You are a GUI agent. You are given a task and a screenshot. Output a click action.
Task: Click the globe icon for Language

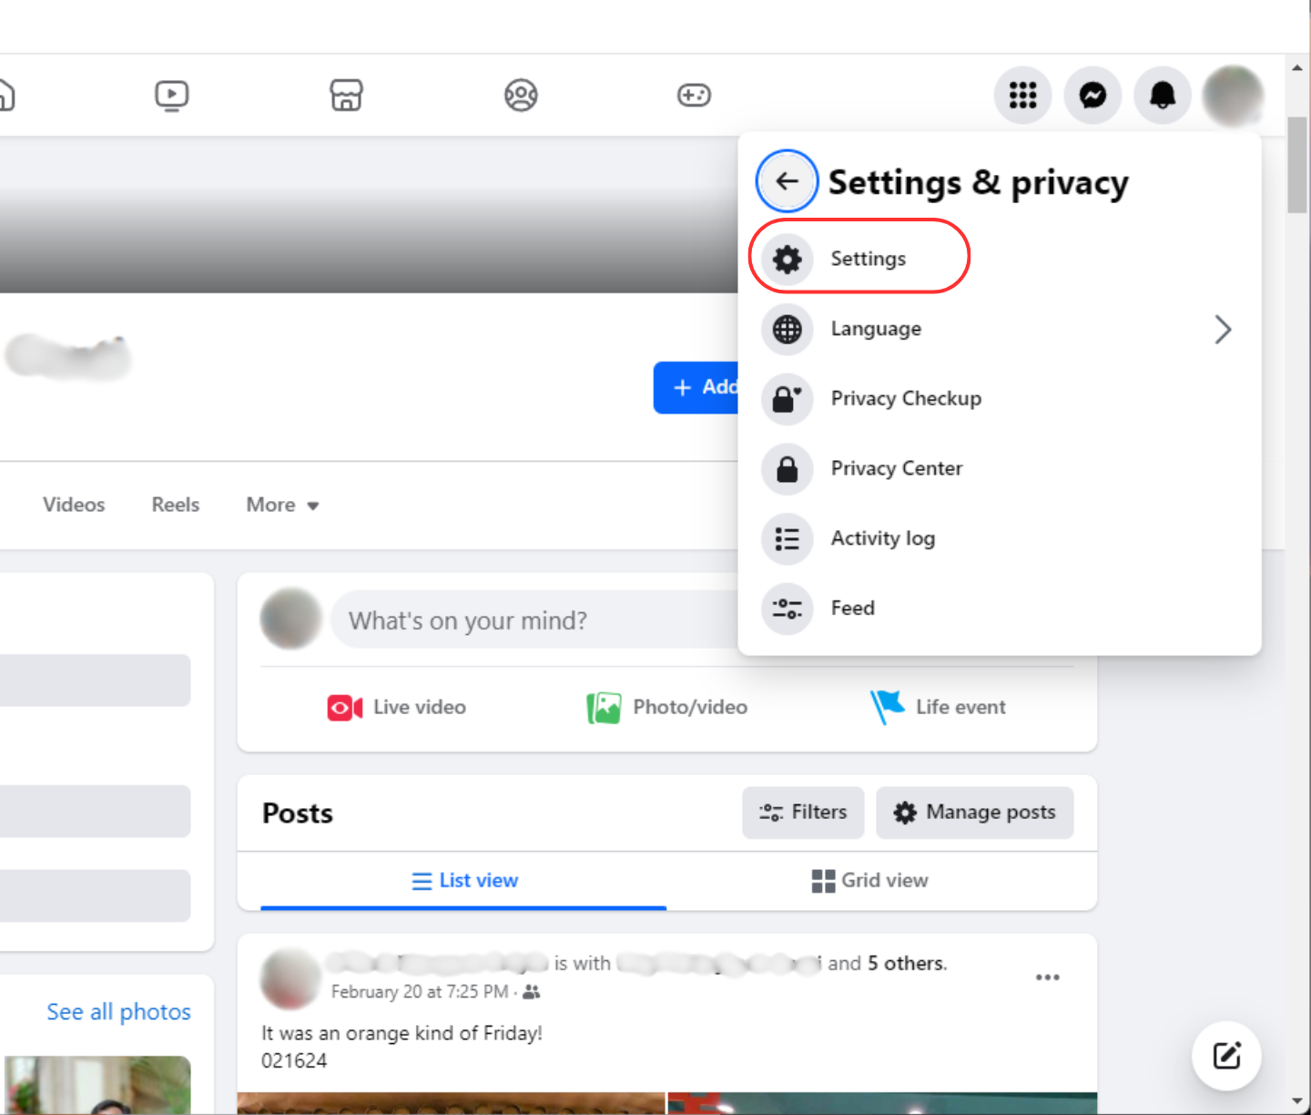787,329
